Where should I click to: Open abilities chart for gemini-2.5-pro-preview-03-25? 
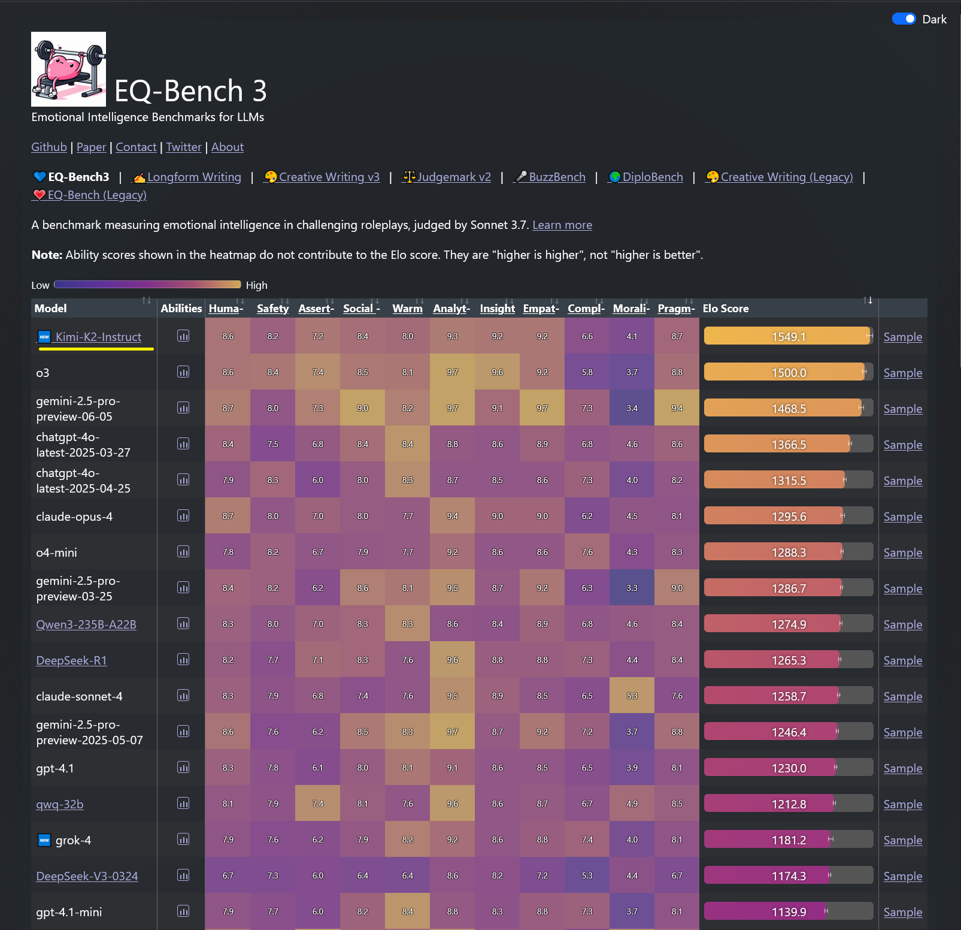point(183,588)
